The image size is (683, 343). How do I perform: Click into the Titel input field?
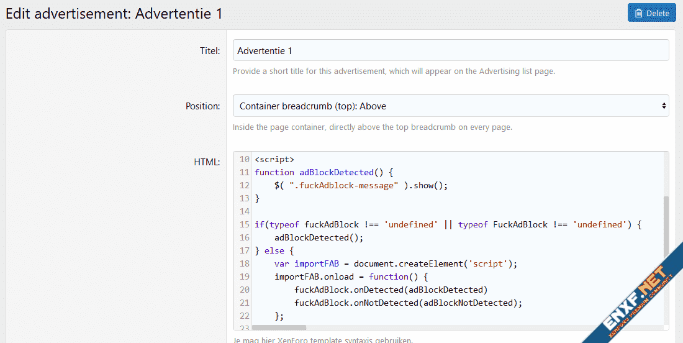[x=450, y=50]
